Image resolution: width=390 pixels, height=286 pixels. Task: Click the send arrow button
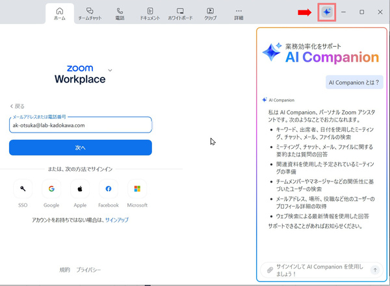coord(375,270)
